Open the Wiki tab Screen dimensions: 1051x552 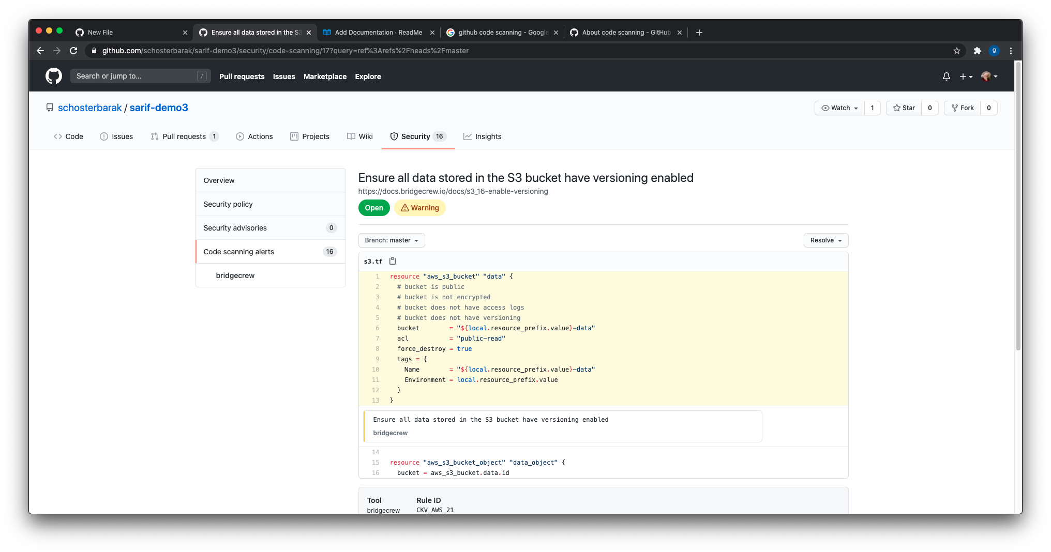[x=360, y=136]
